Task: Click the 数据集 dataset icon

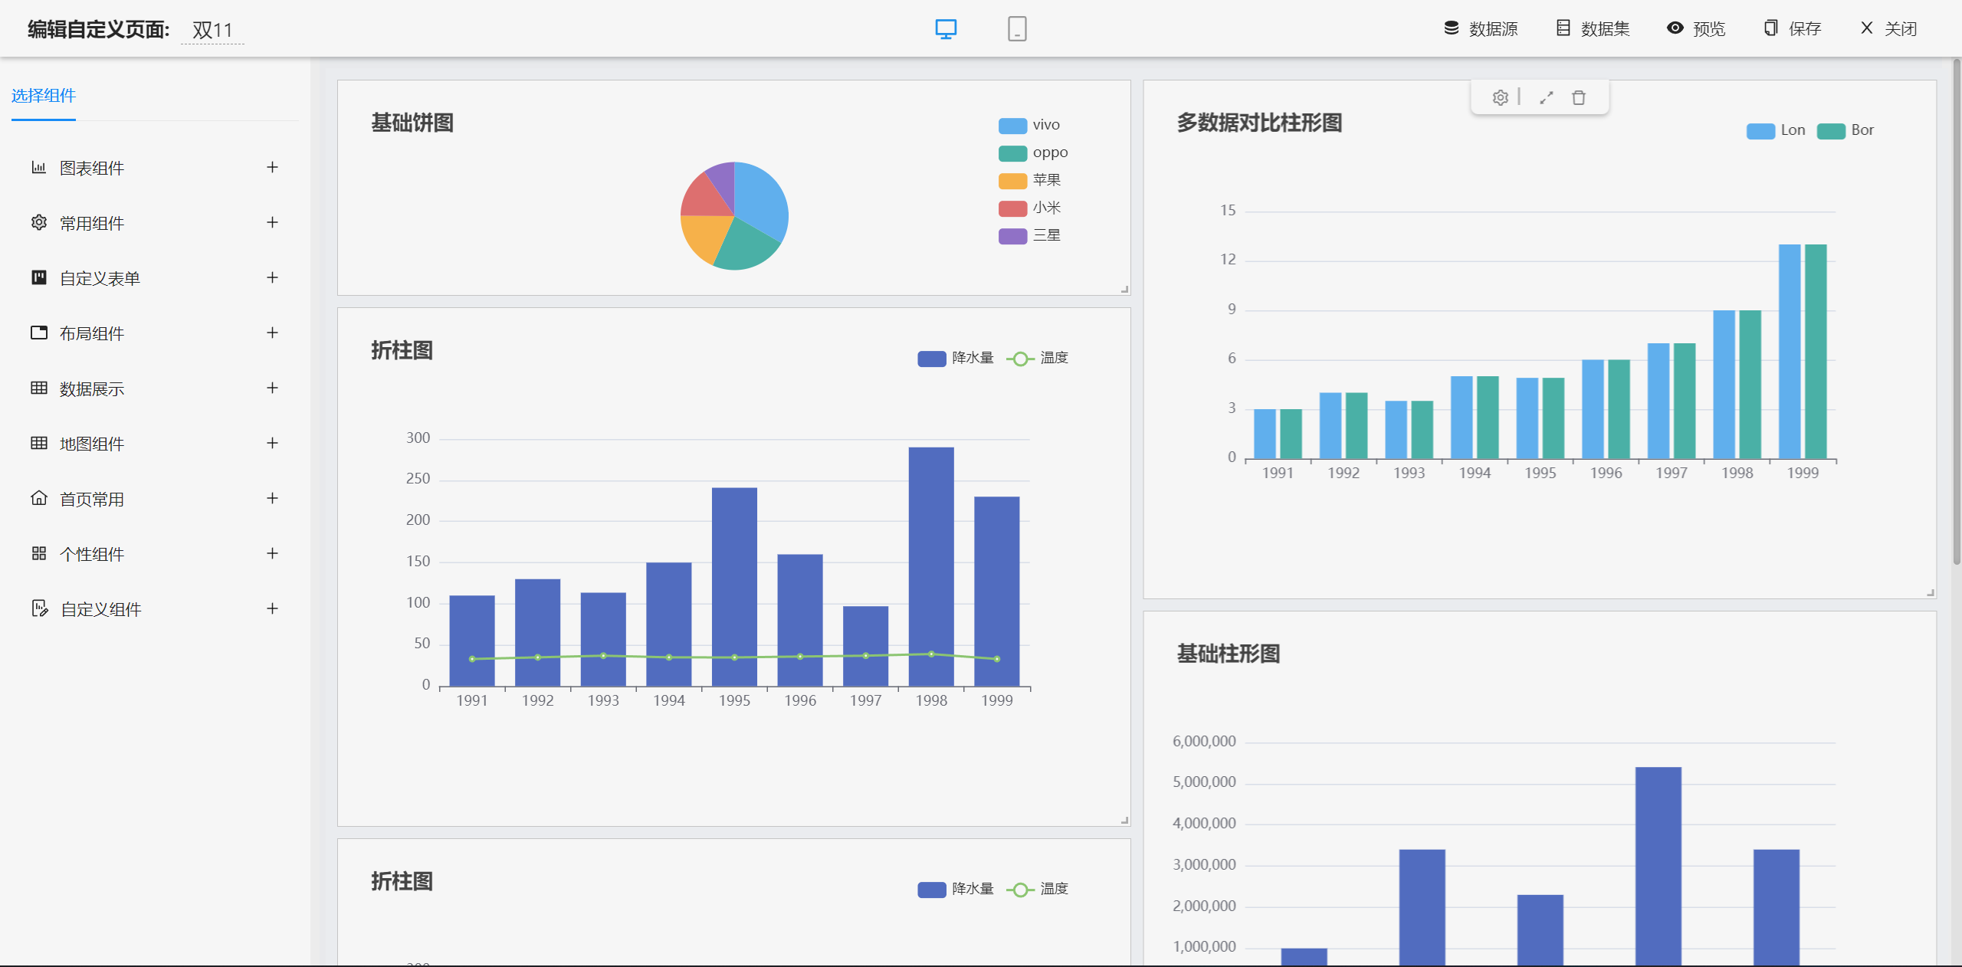Action: pos(1563,28)
